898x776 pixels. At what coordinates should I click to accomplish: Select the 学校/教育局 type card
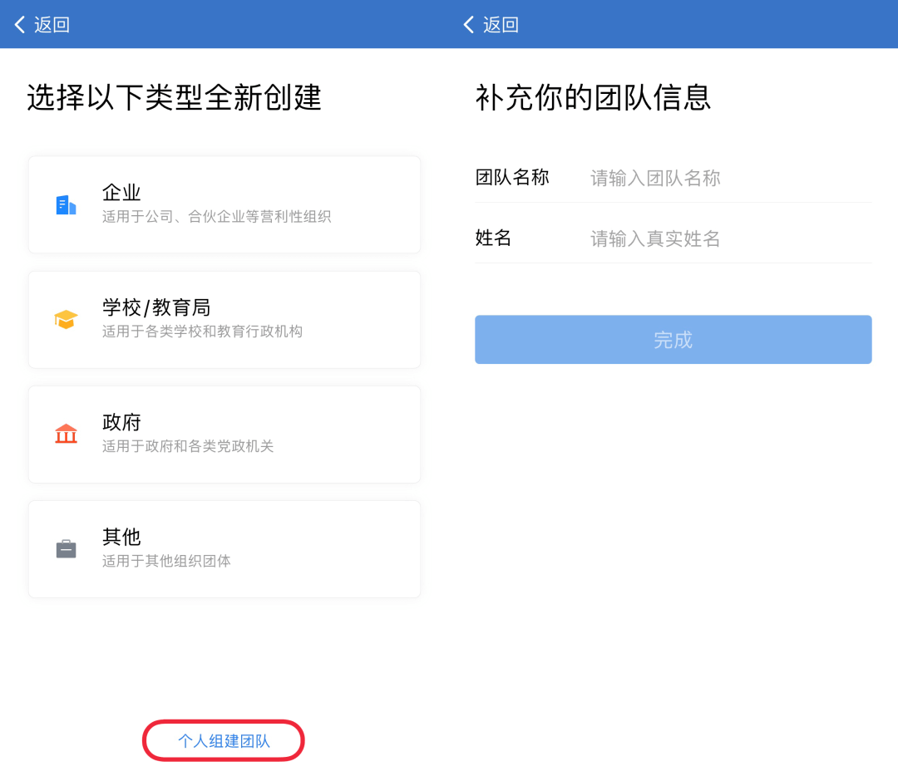click(224, 319)
